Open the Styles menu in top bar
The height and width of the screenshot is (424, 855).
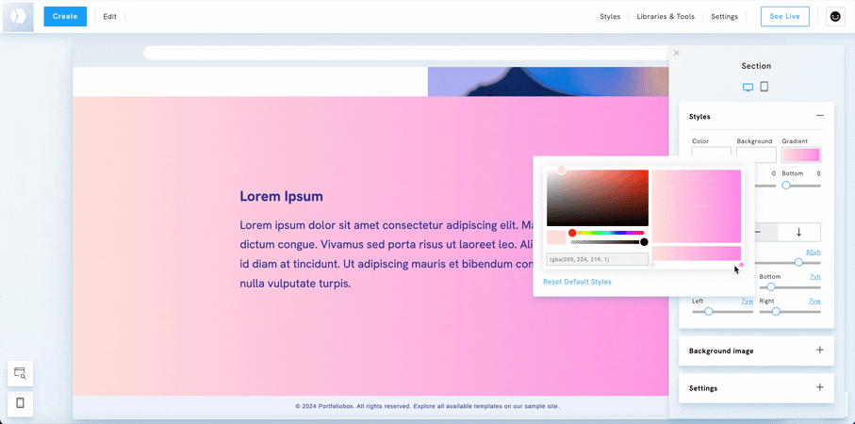pos(610,17)
